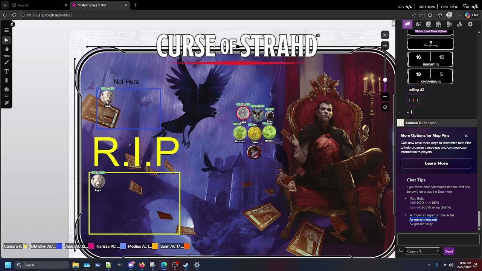The height and width of the screenshot is (271, 482).
Task: Select the Blue token
Action: pyautogui.click(x=270, y=115)
